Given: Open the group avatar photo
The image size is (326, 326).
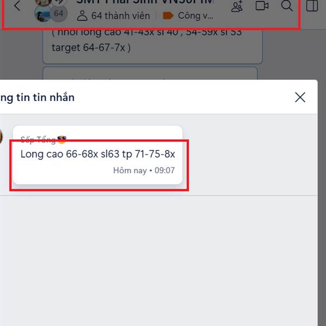Looking at the screenshot, I should coord(43,14).
